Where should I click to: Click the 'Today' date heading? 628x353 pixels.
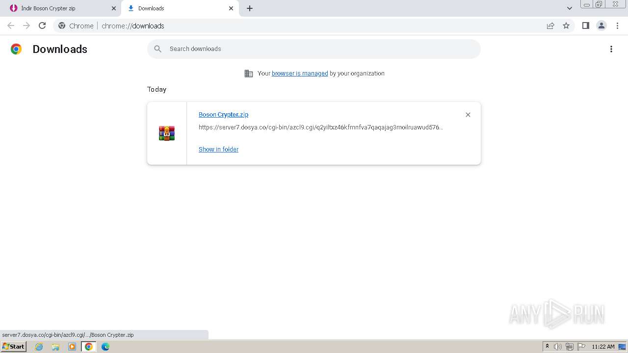pos(157,89)
